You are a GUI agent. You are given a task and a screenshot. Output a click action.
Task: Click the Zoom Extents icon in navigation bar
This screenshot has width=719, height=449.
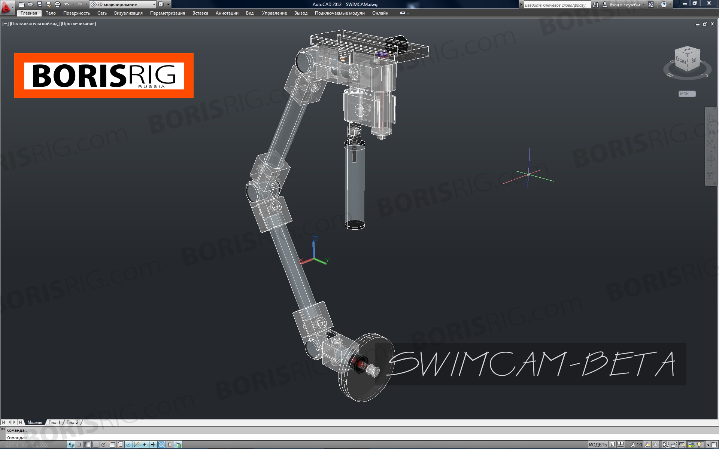point(711,144)
